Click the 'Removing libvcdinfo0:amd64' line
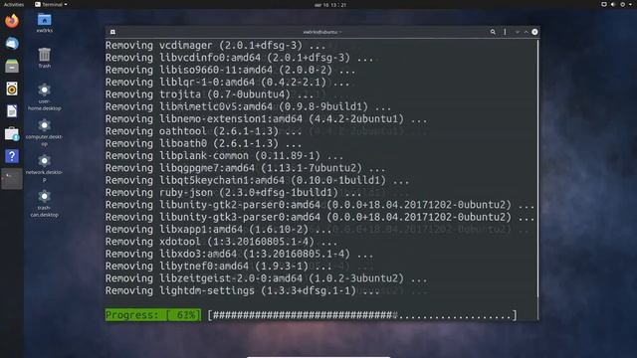Screen dimensions: 637x358 pos(239,58)
